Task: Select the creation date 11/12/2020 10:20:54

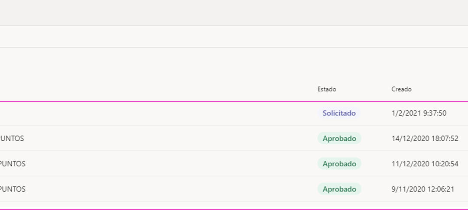Action: pos(425,164)
